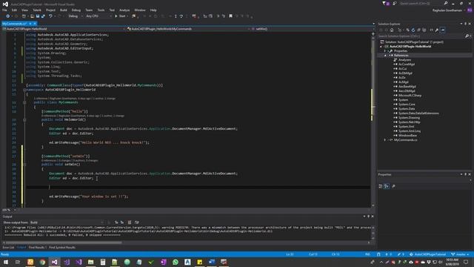Viewport: 474px width, 267px height.
Task: Click the Property Pages wrench icon in Properties panel
Action: pyautogui.click(x=393, y=186)
